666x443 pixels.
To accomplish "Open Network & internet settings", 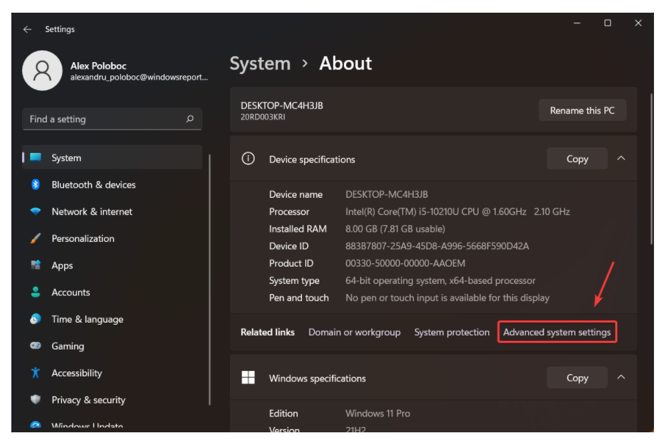I will pyautogui.click(x=91, y=211).
